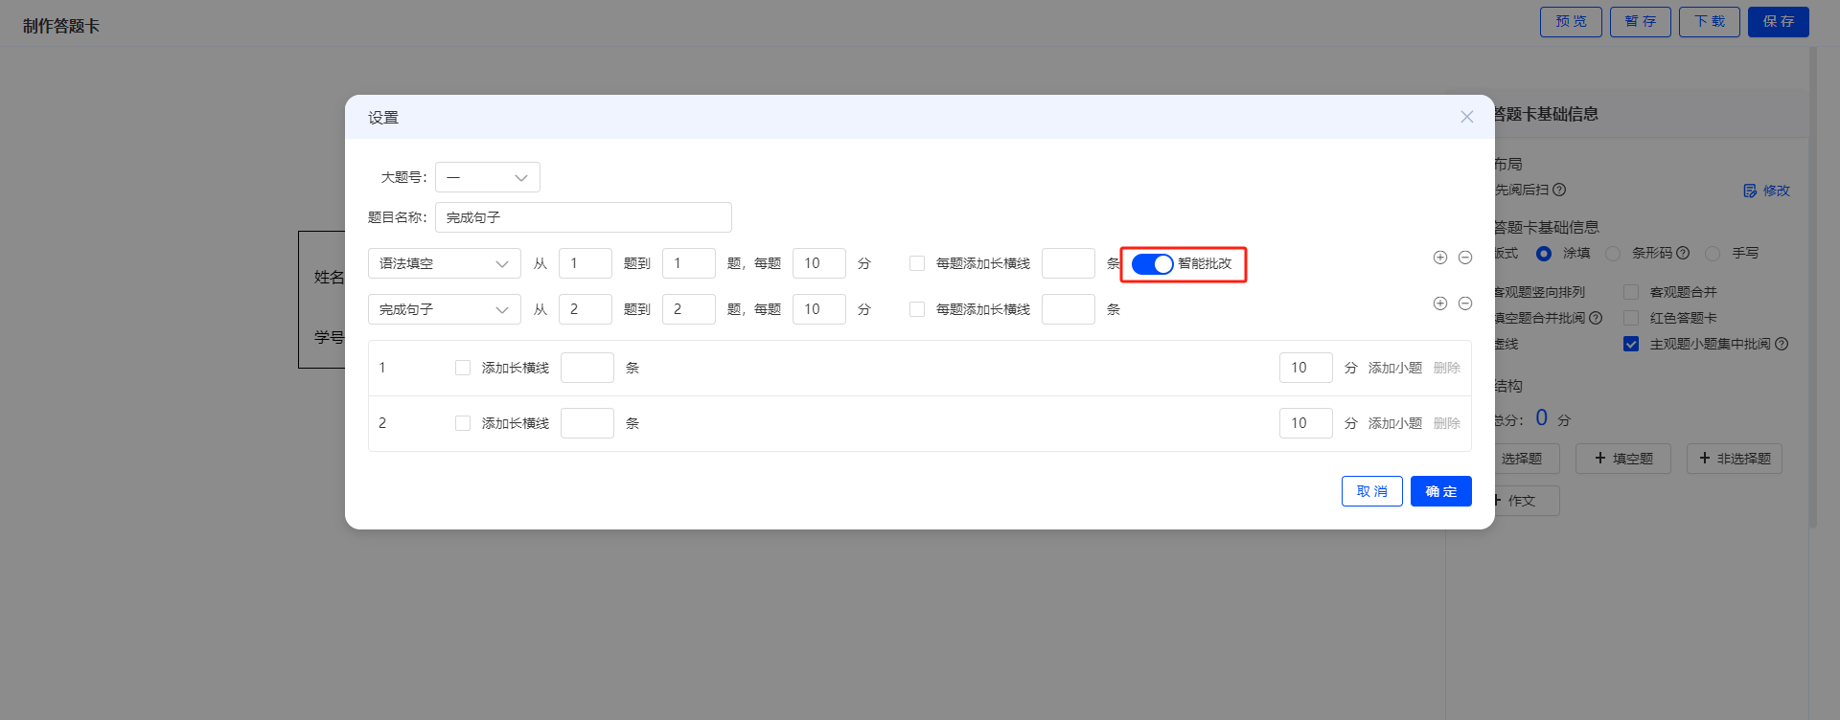Open the 语法填空 question type dropdown
Image resolution: width=1840 pixels, height=720 pixels.
point(445,263)
